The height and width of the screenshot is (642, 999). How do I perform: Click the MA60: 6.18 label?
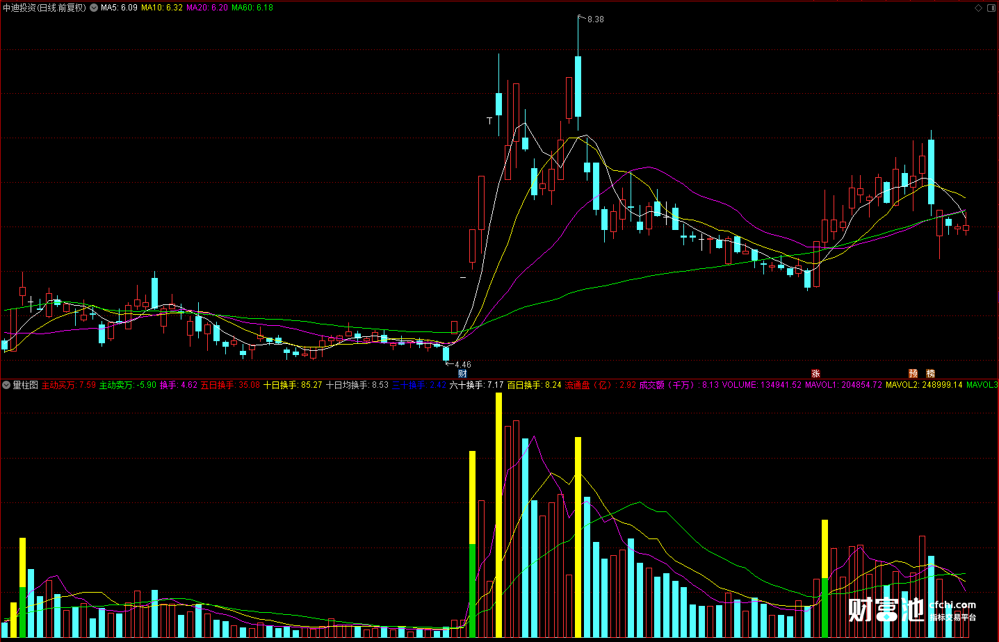[x=252, y=8]
